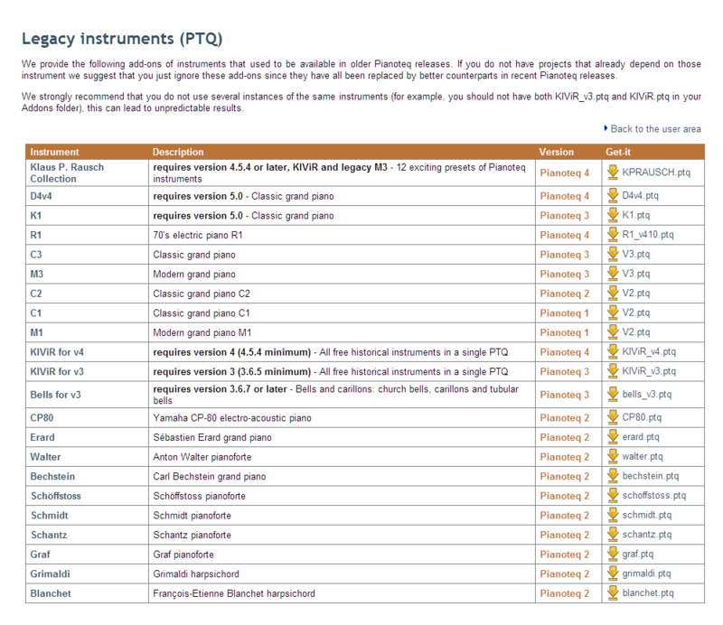Click the Version column header
Screen dimensions: 723x625
point(557,152)
